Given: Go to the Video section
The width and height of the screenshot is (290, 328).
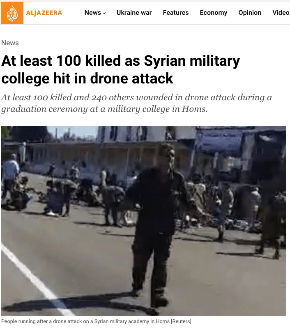Looking at the screenshot, I should coord(281,13).
